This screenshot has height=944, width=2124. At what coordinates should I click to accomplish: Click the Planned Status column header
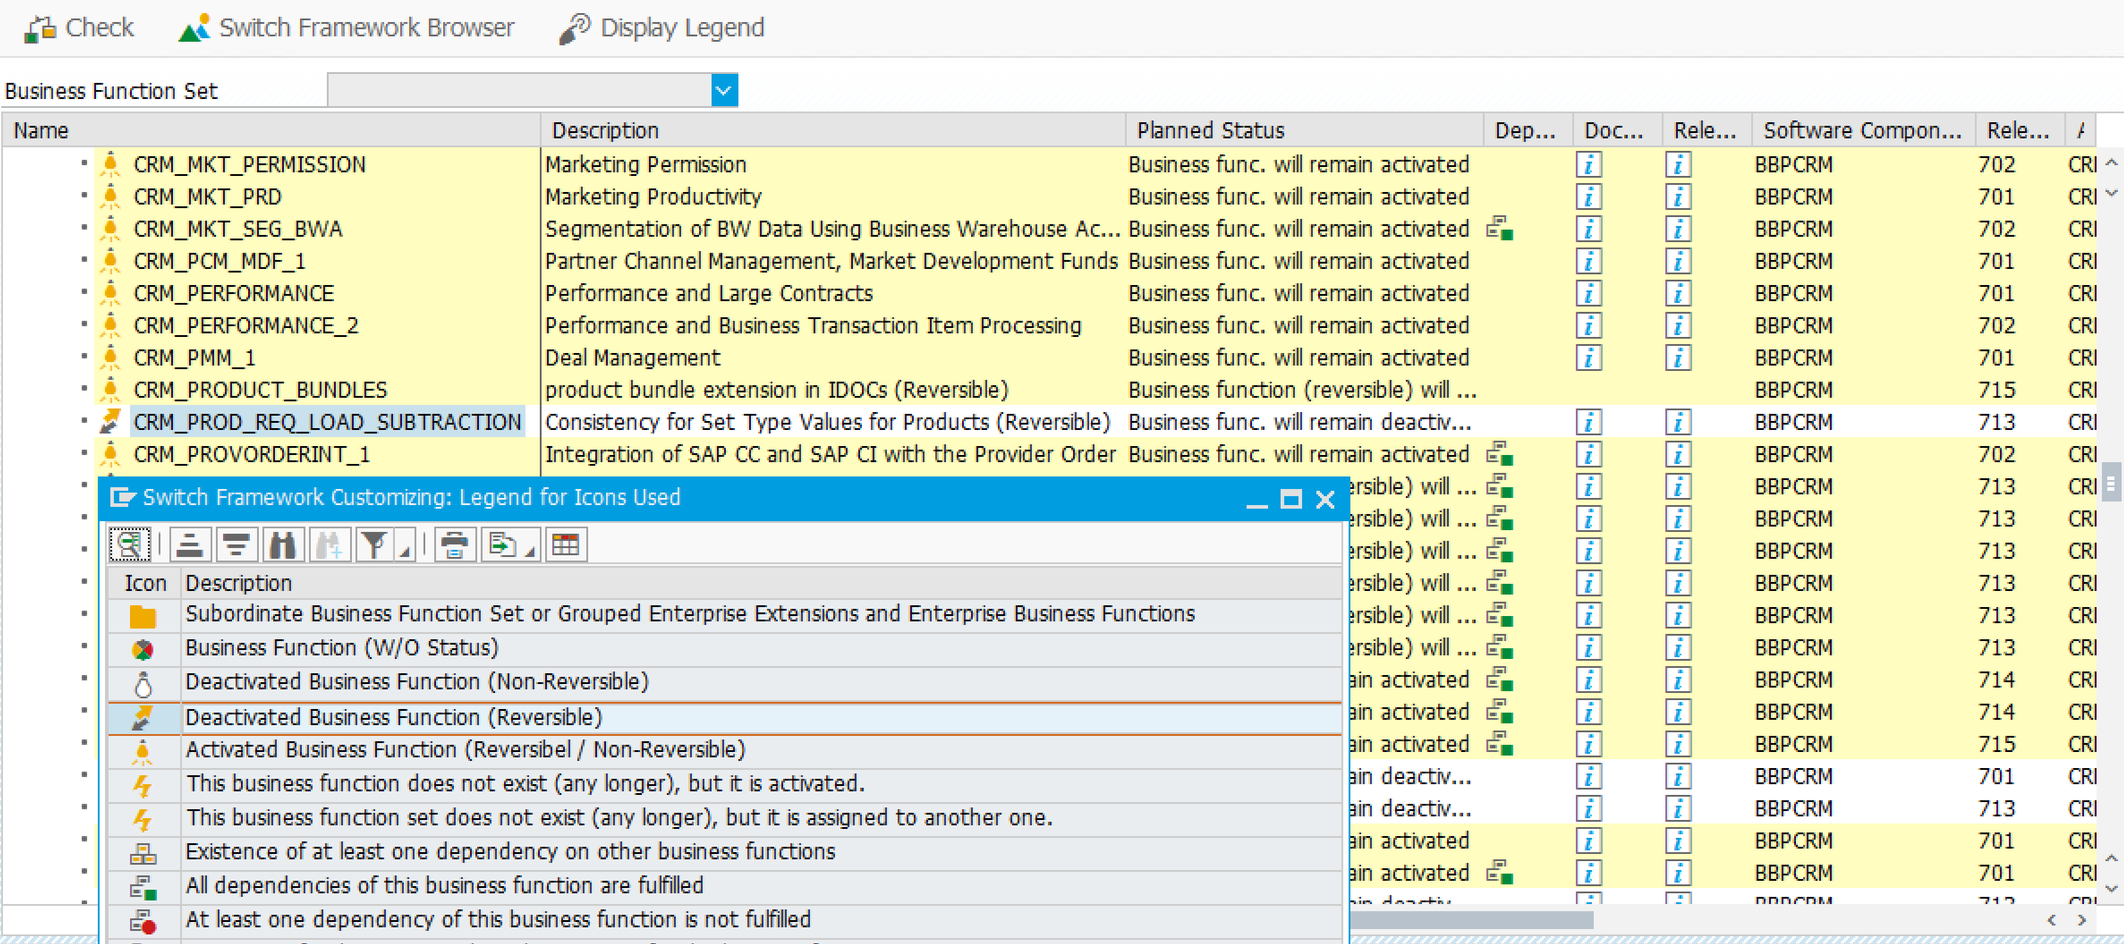1210,130
